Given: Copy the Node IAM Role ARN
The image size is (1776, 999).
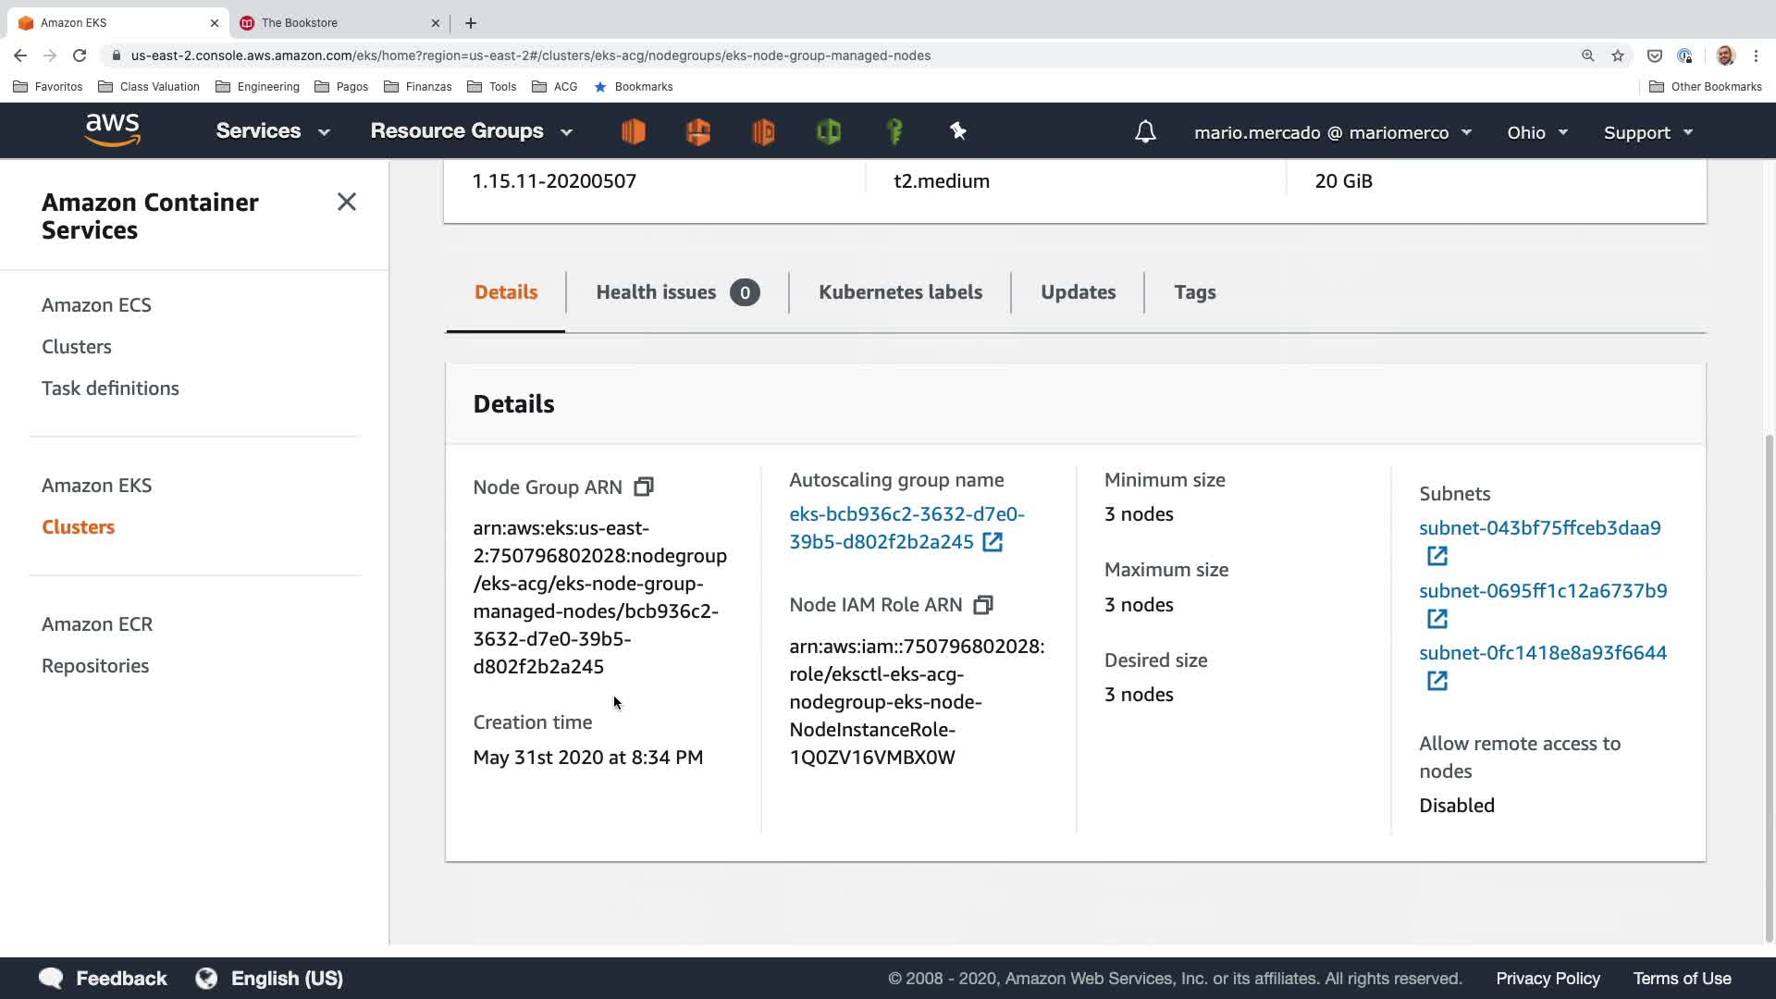Looking at the screenshot, I should (x=982, y=605).
